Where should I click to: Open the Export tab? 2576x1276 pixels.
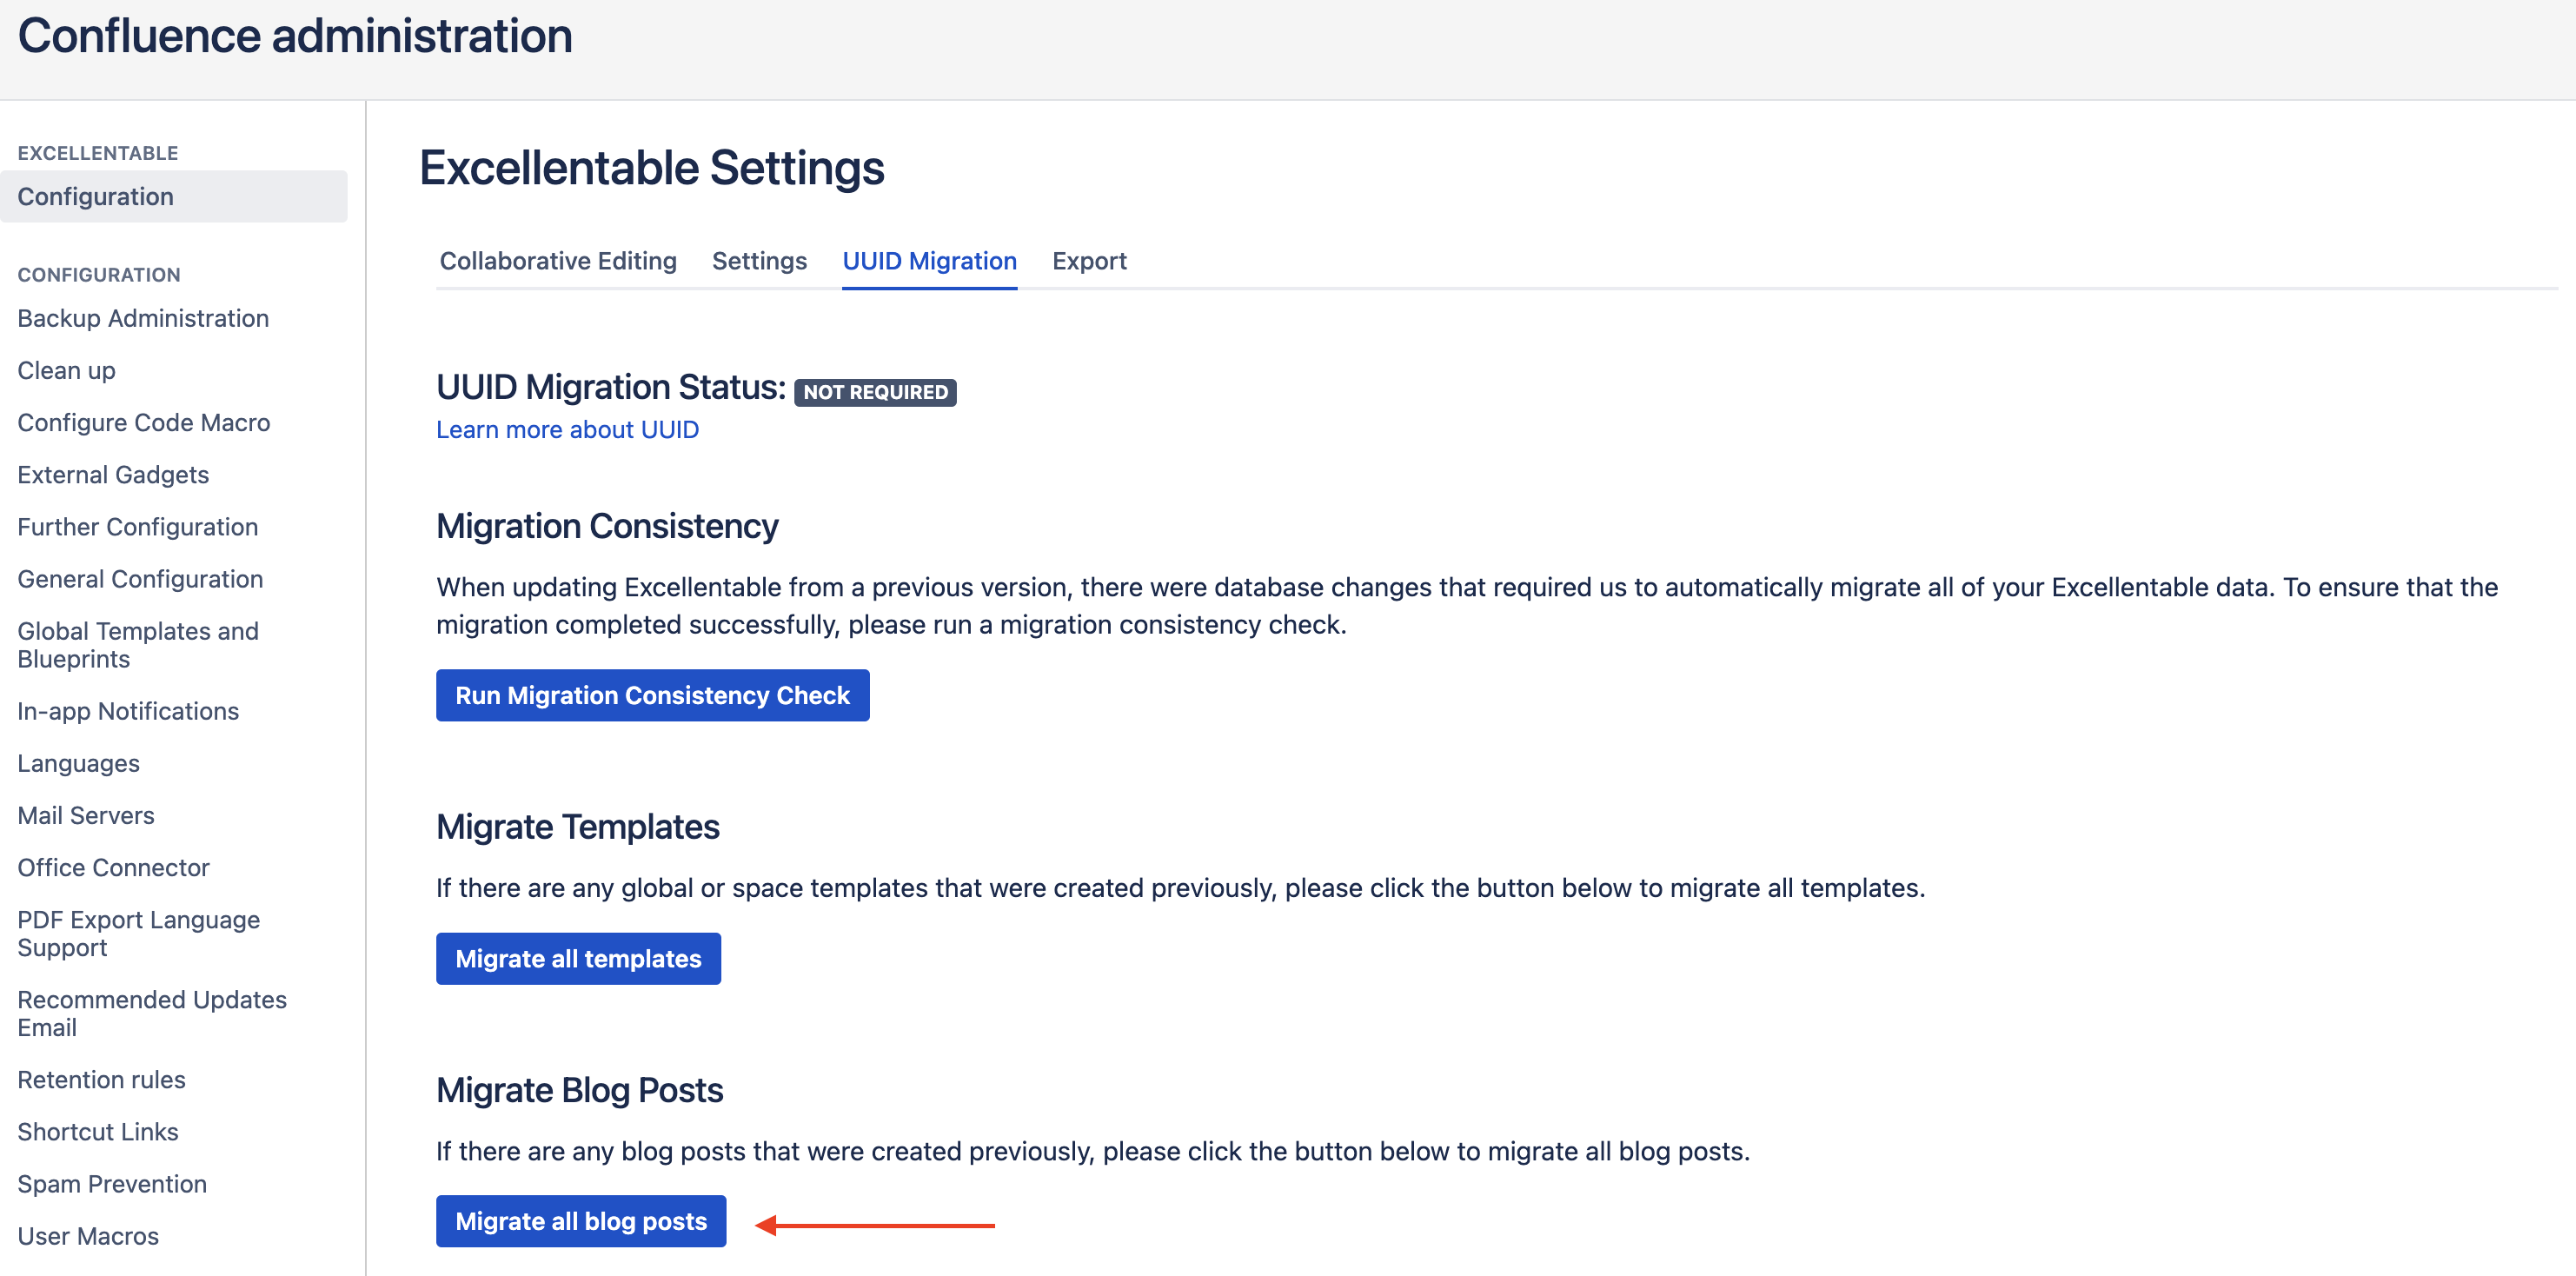tap(1089, 261)
